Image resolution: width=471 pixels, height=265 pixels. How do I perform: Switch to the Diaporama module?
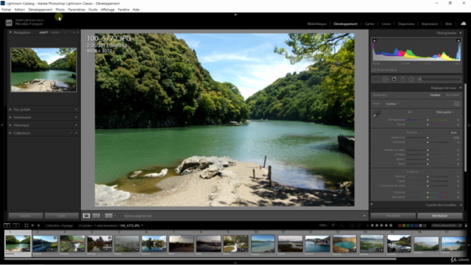pos(406,24)
